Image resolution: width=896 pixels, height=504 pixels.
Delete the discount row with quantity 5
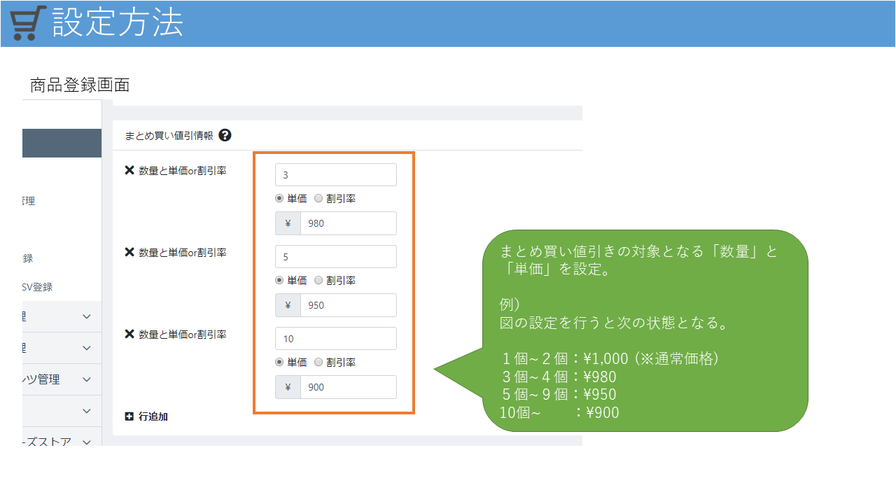pos(129,252)
